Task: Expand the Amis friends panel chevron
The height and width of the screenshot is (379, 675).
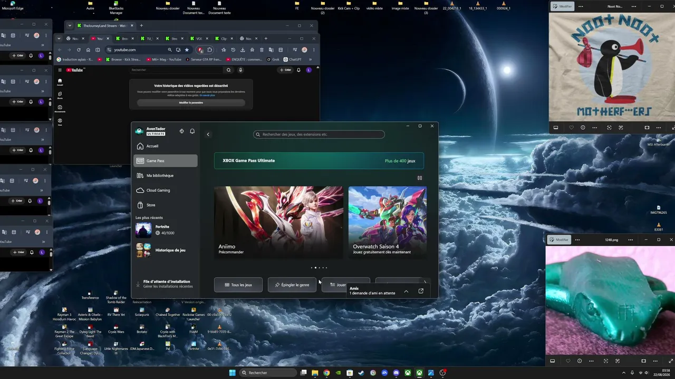Action: 406,291
